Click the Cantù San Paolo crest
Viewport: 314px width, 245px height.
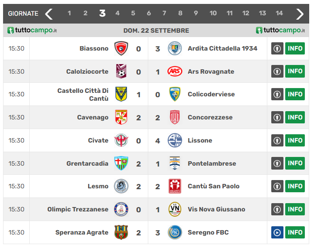[174, 186]
